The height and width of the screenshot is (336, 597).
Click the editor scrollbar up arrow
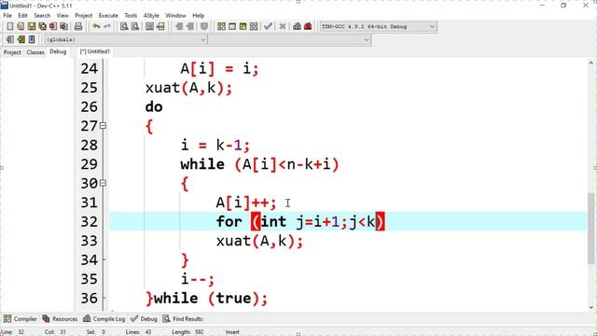pos(590,63)
